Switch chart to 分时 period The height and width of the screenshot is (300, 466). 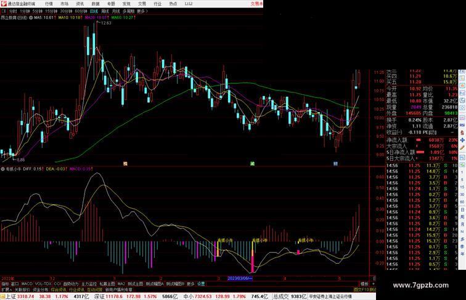(x=13, y=11)
